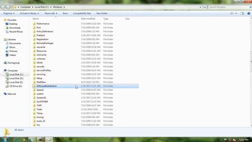Click Computer in the address breadcrumb
Screen dimensions: 252x142
point(26,7)
